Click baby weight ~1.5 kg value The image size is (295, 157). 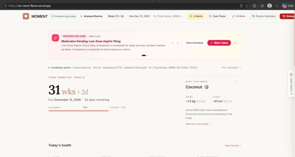(x=190, y=101)
